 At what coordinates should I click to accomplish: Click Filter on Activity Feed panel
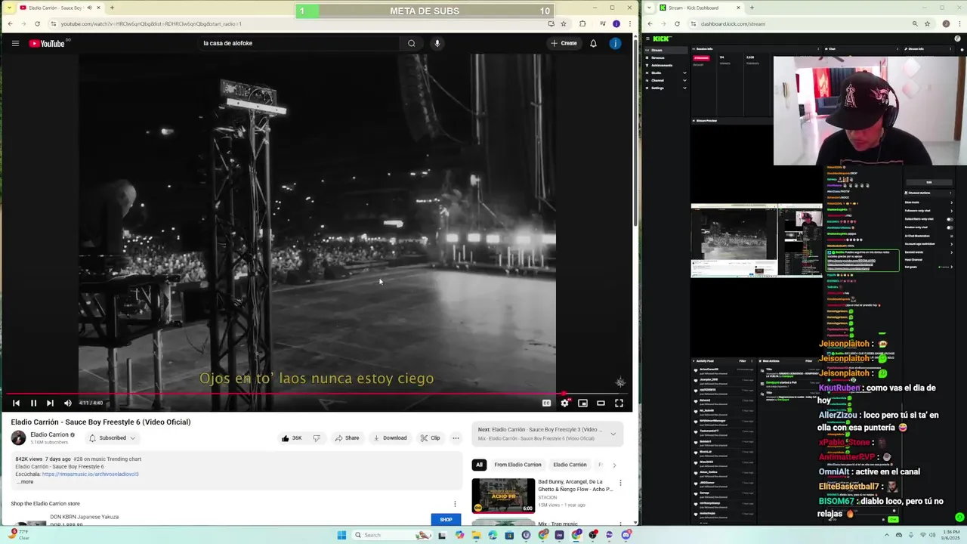tap(743, 361)
